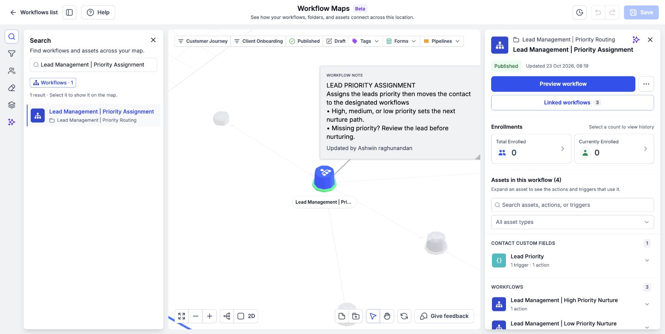Open the three-dot more options menu

[x=646, y=84]
